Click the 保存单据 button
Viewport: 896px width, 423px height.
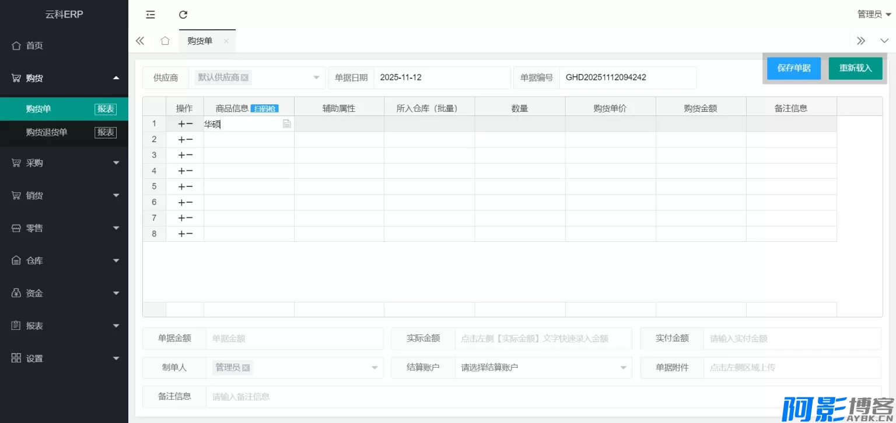[793, 68]
